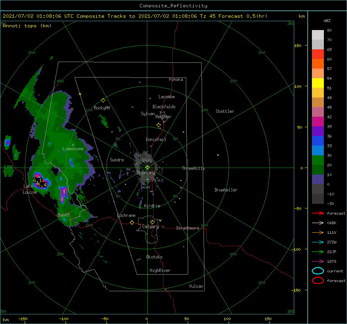Click the Okotoks town label

(154, 257)
